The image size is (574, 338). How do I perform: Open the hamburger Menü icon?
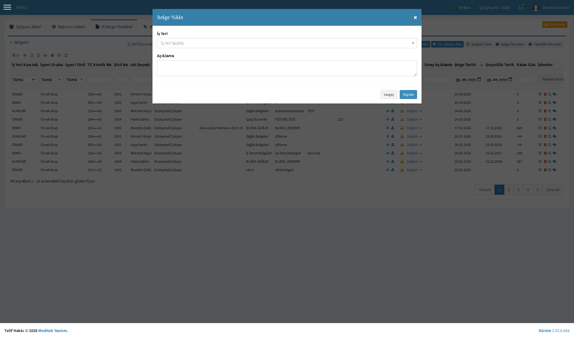point(7,7)
